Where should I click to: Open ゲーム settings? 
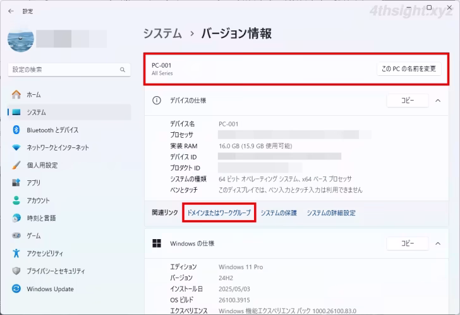[70, 235]
